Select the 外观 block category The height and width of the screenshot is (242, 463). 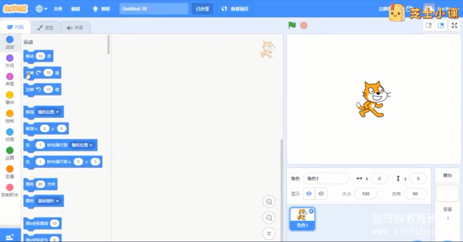point(10,61)
